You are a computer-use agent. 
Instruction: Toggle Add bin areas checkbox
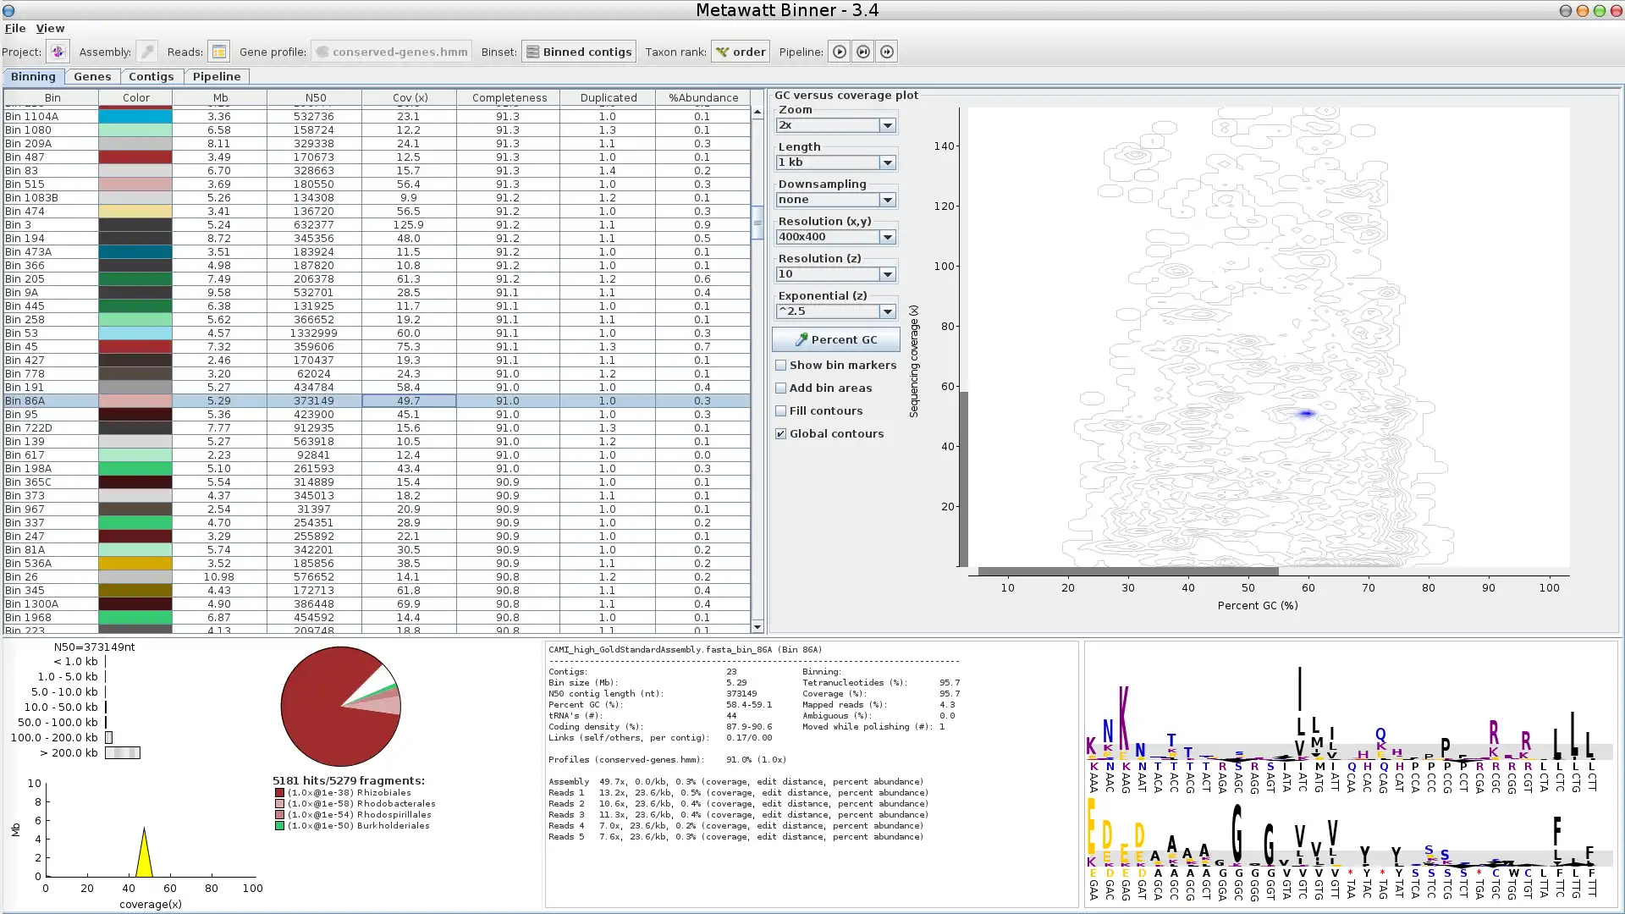781,388
